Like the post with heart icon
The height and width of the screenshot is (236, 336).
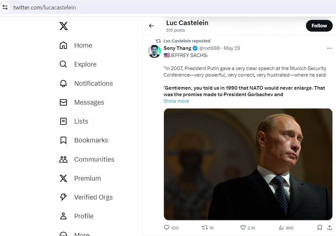pos(243,228)
